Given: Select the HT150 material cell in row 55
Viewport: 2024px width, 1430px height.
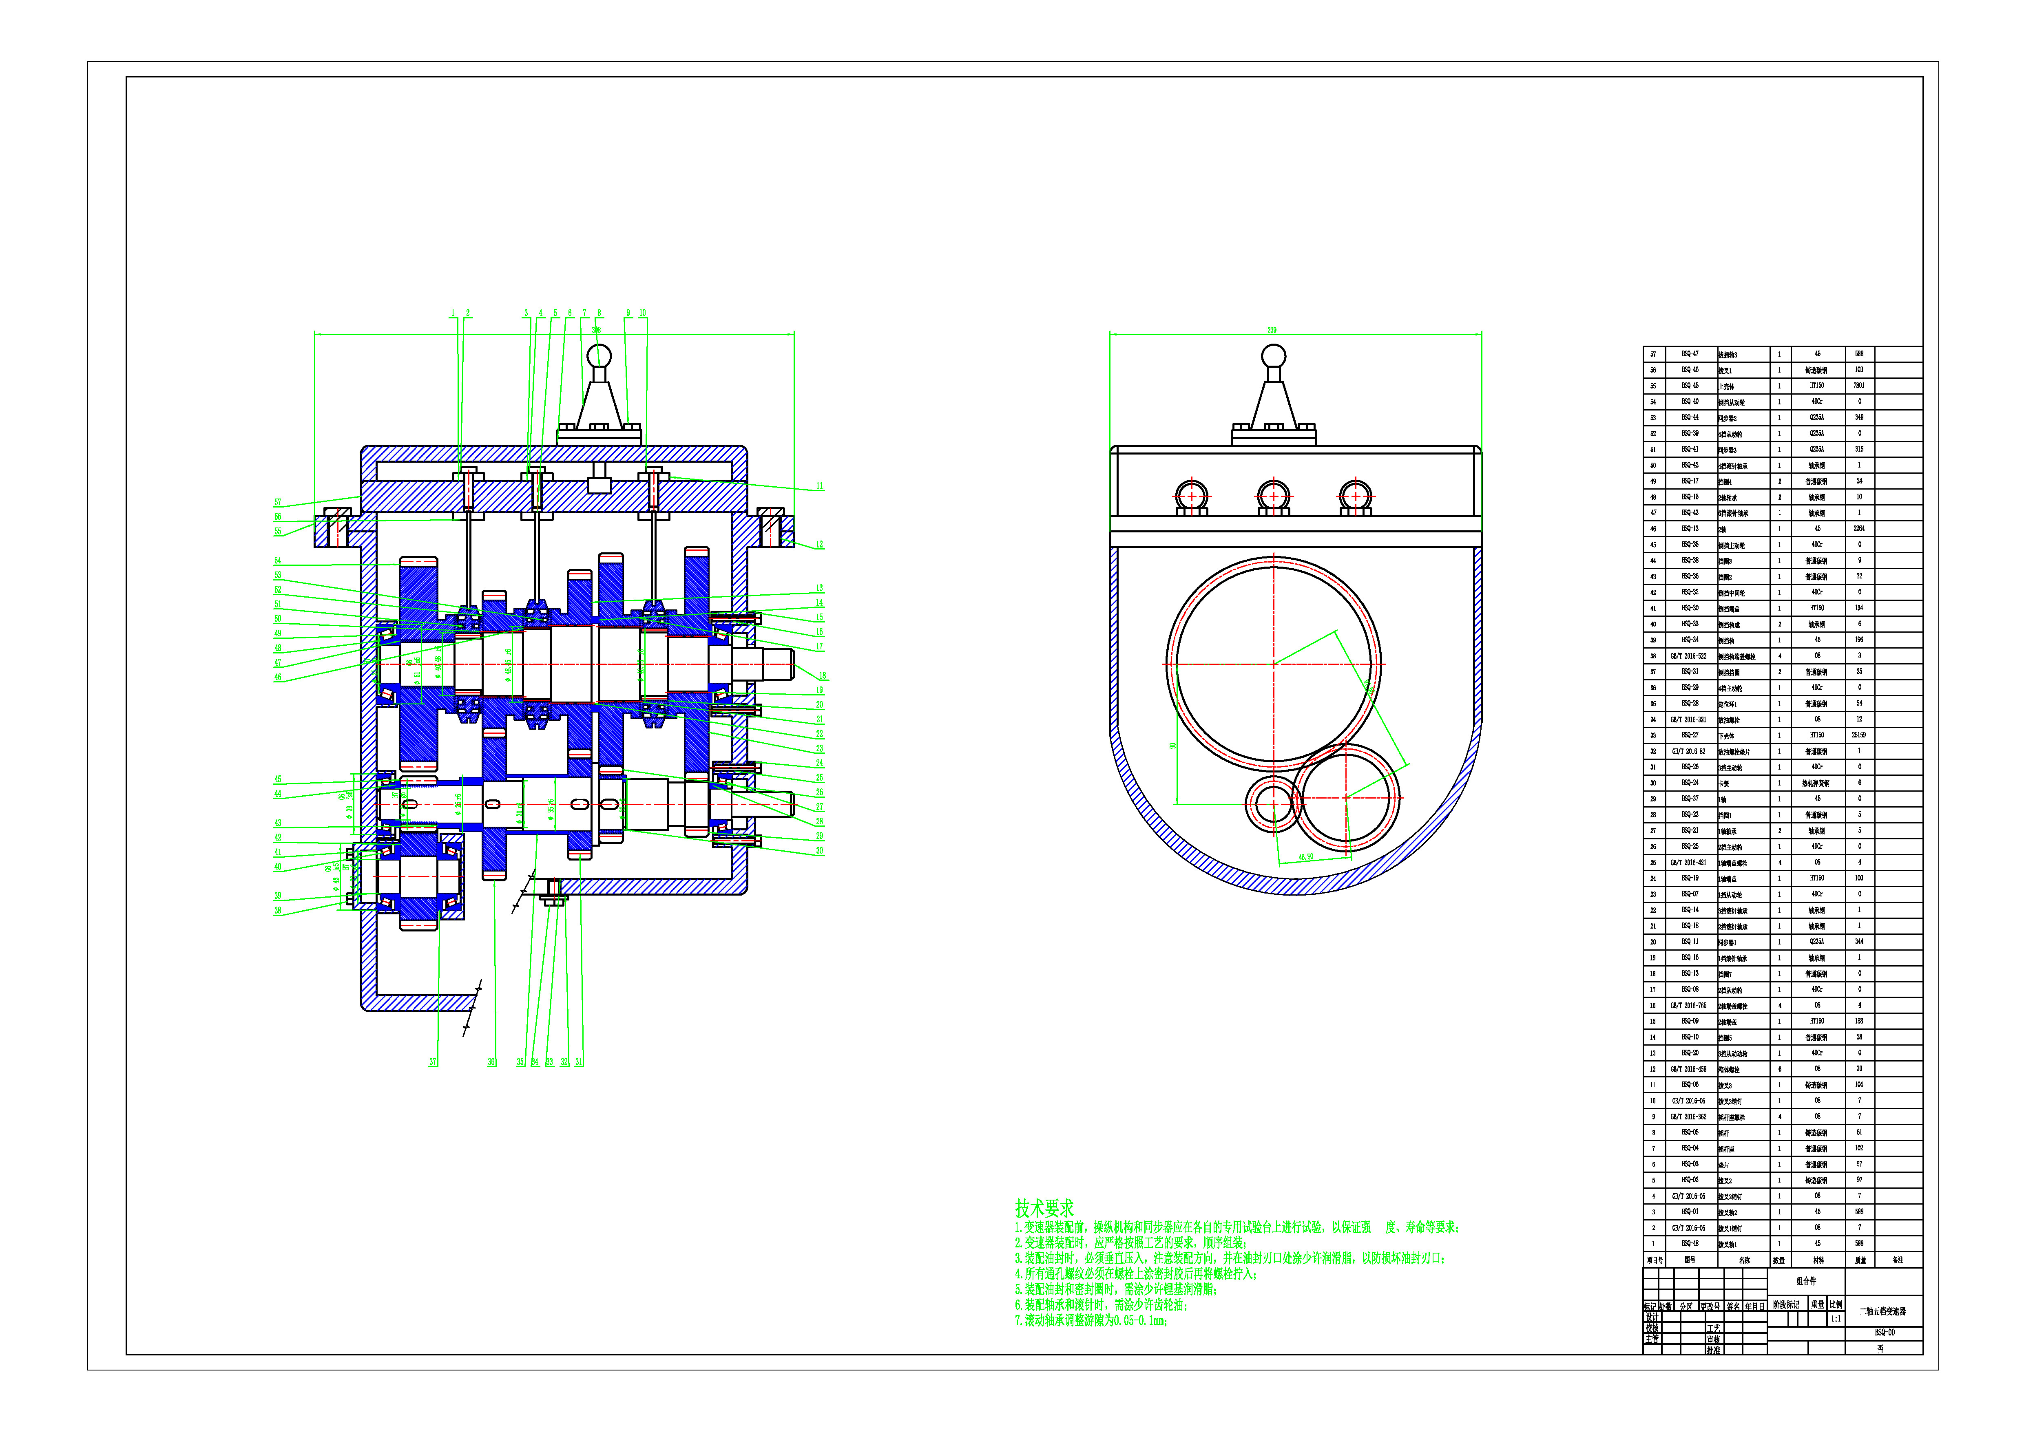Looking at the screenshot, I should click(x=1817, y=386).
